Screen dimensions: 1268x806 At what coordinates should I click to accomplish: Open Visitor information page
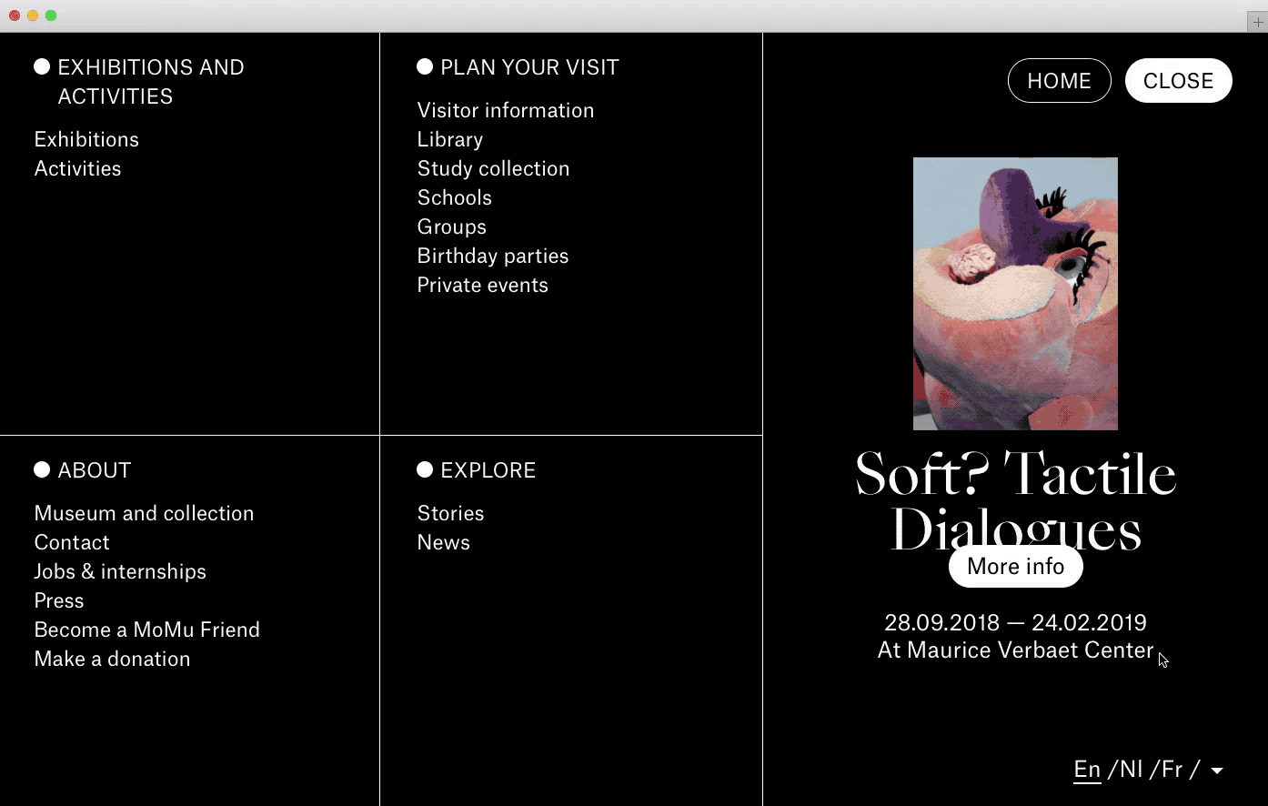coord(506,110)
